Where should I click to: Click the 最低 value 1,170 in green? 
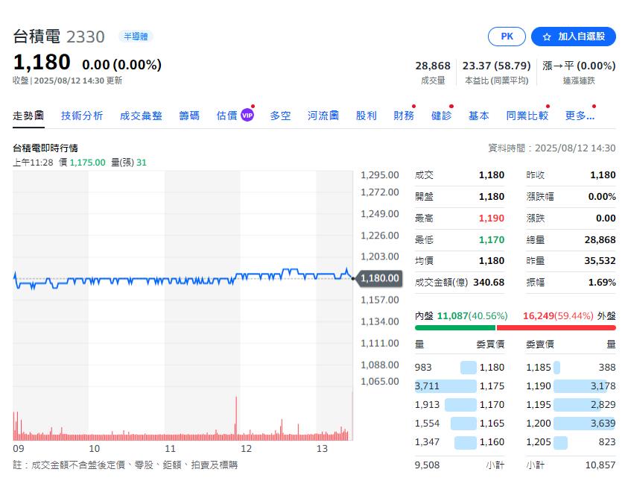pos(492,240)
